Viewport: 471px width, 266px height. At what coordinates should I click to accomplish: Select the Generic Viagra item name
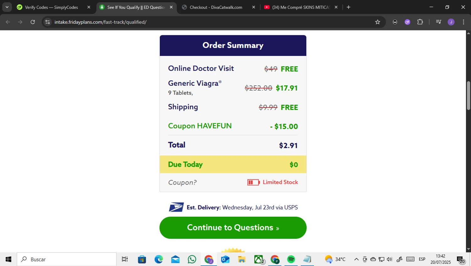pos(195,83)
